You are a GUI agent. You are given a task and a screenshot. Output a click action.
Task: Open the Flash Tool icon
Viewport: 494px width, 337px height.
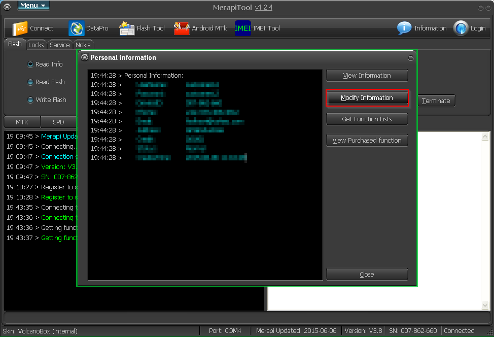tap(127, 28)
